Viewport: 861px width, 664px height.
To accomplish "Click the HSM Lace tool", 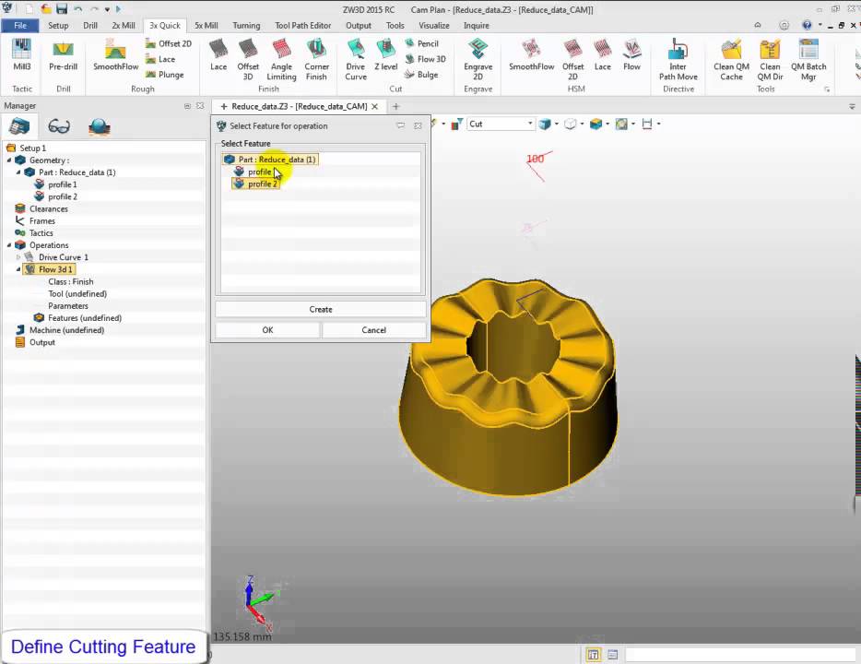I will click(602, 55).
